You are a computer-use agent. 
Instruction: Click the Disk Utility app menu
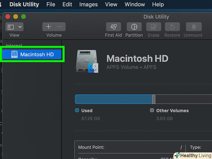tap(24, 4)
